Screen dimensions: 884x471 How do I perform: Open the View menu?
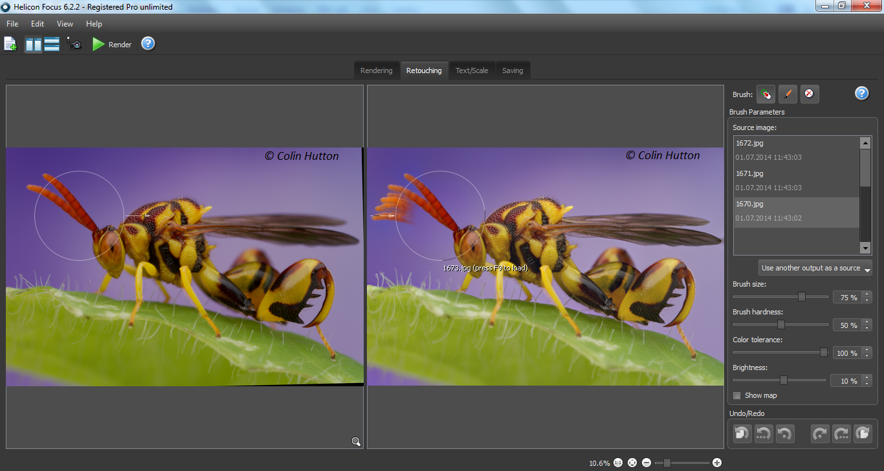tap(65, 24)
